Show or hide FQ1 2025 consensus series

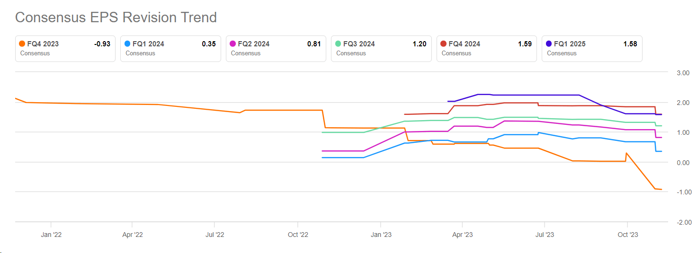point(592,49)
